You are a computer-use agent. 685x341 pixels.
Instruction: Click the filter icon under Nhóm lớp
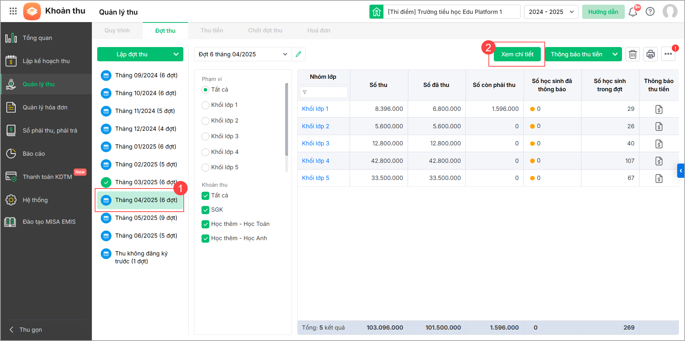tap(305, 92)
